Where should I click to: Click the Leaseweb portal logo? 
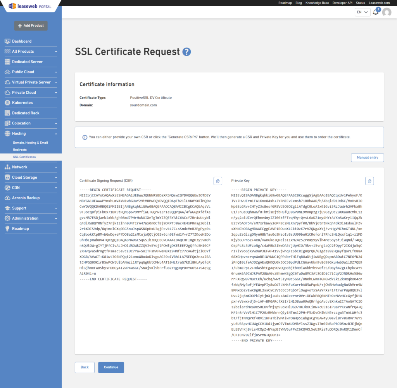point(29,6)
